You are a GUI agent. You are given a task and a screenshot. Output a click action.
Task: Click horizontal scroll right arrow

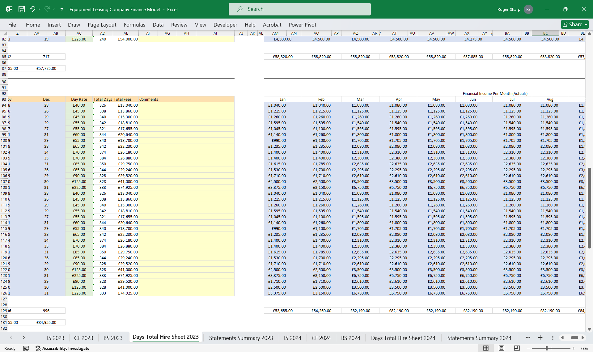[x=583, y=337]
